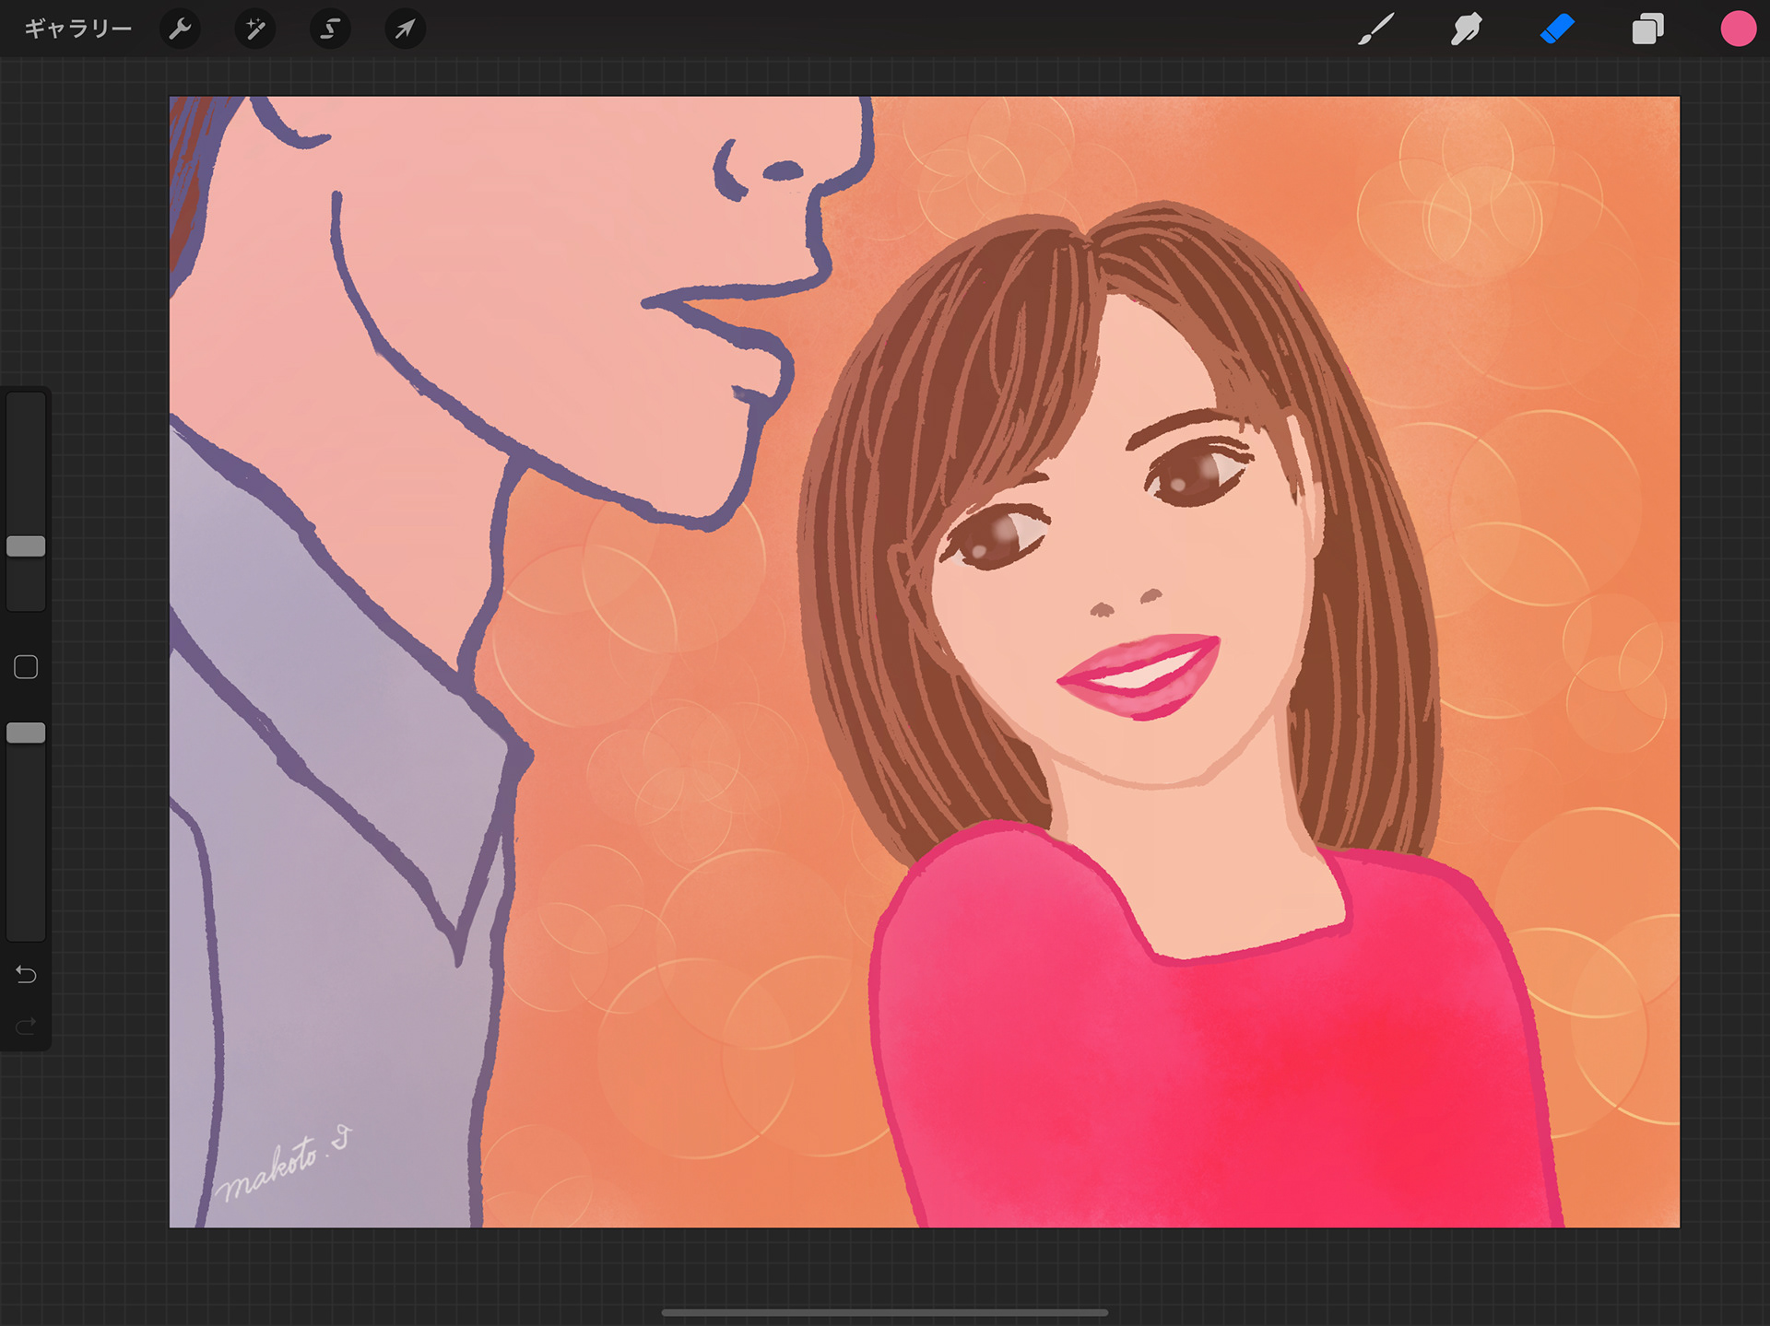Image resolution: width=1770 pixels, height=1326 pixels.
Task: Activate the Transform arrow tool
Action: click(x=405, y=29)
